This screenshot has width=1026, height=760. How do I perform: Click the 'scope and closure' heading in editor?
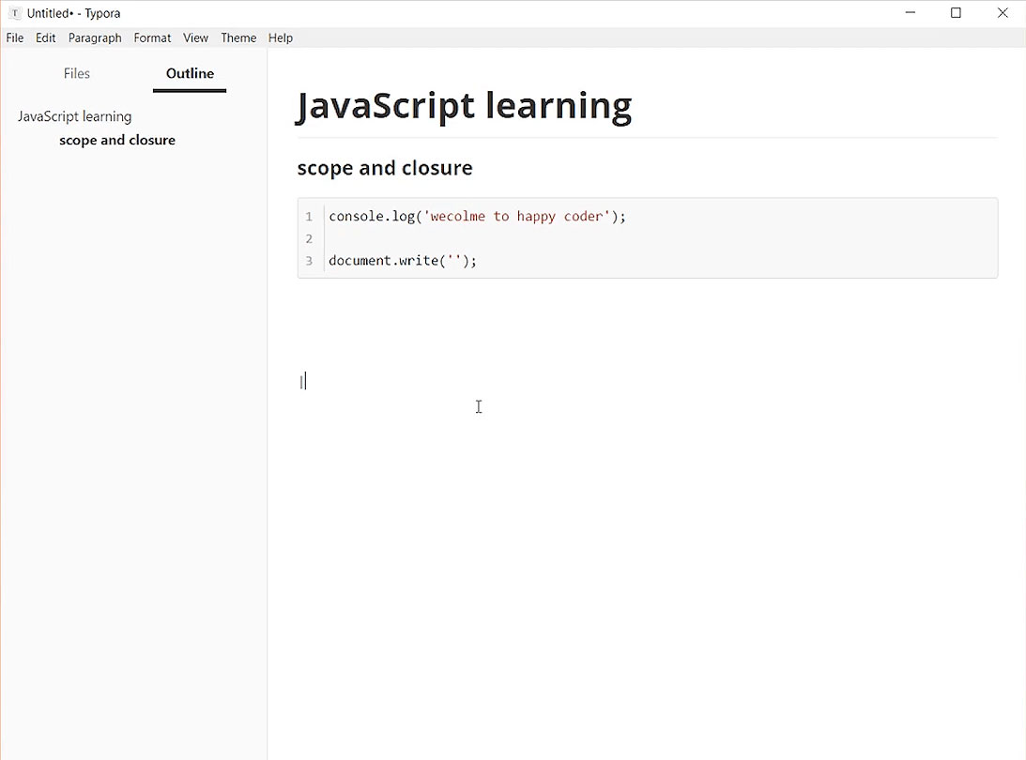pyautogui.click(x=385, y=169)
